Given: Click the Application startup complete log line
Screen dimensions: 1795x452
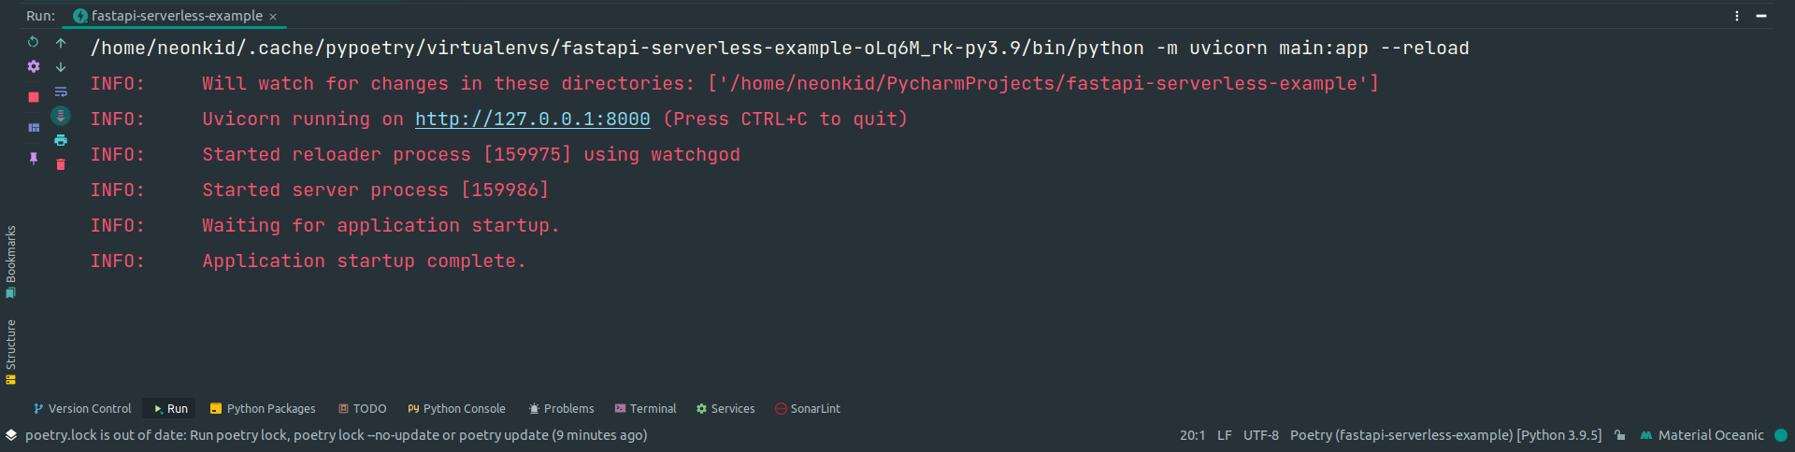Looking at the screenshot, I should point(309,261).
